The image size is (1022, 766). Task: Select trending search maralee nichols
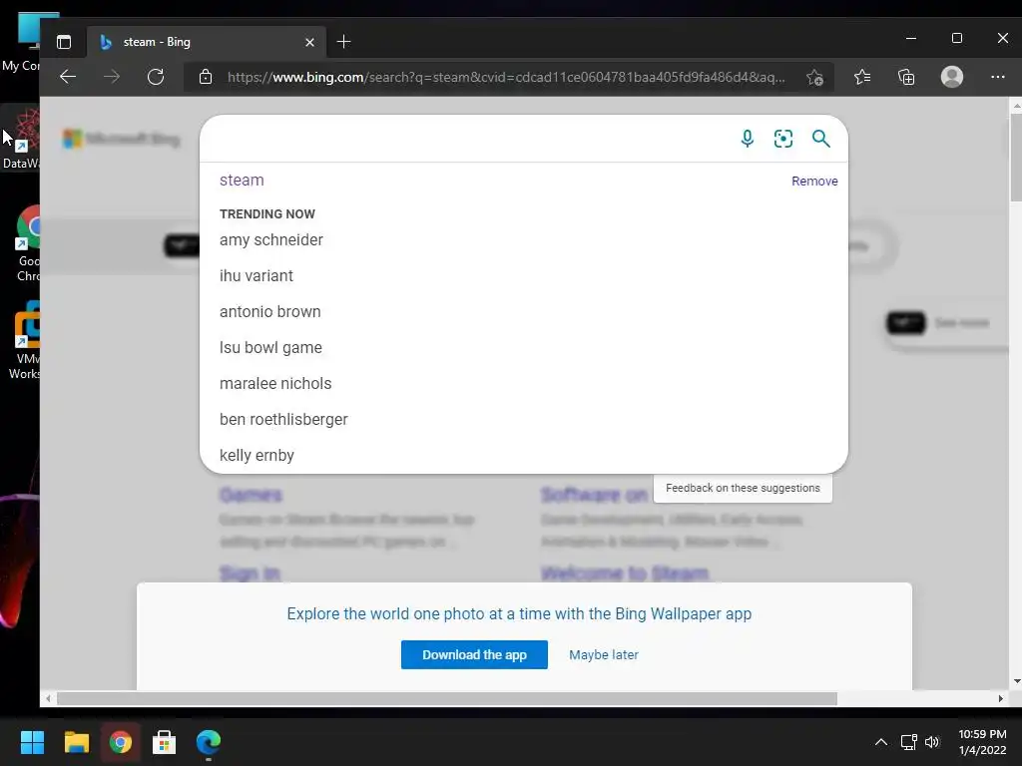tap(275, 383)
